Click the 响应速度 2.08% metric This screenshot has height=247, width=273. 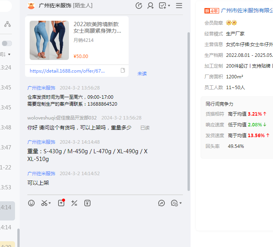[236, 125]
